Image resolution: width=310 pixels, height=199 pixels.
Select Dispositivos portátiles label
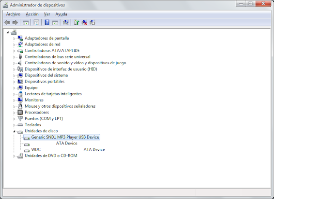coord(45,82)
